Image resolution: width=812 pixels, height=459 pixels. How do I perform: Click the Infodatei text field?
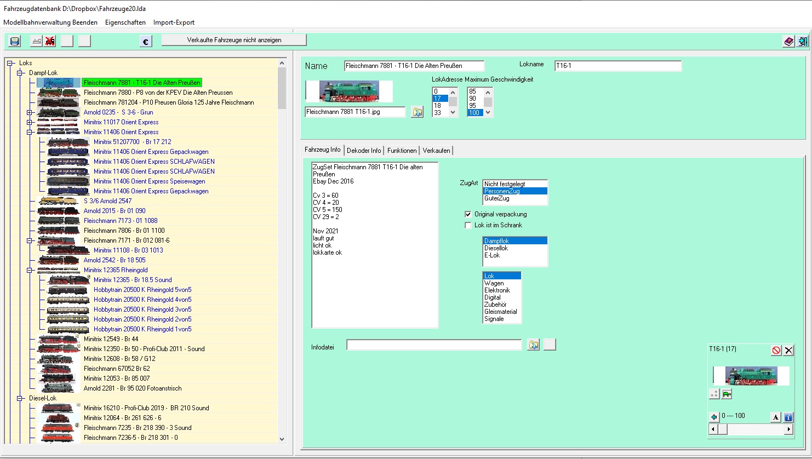pos(434,345)
